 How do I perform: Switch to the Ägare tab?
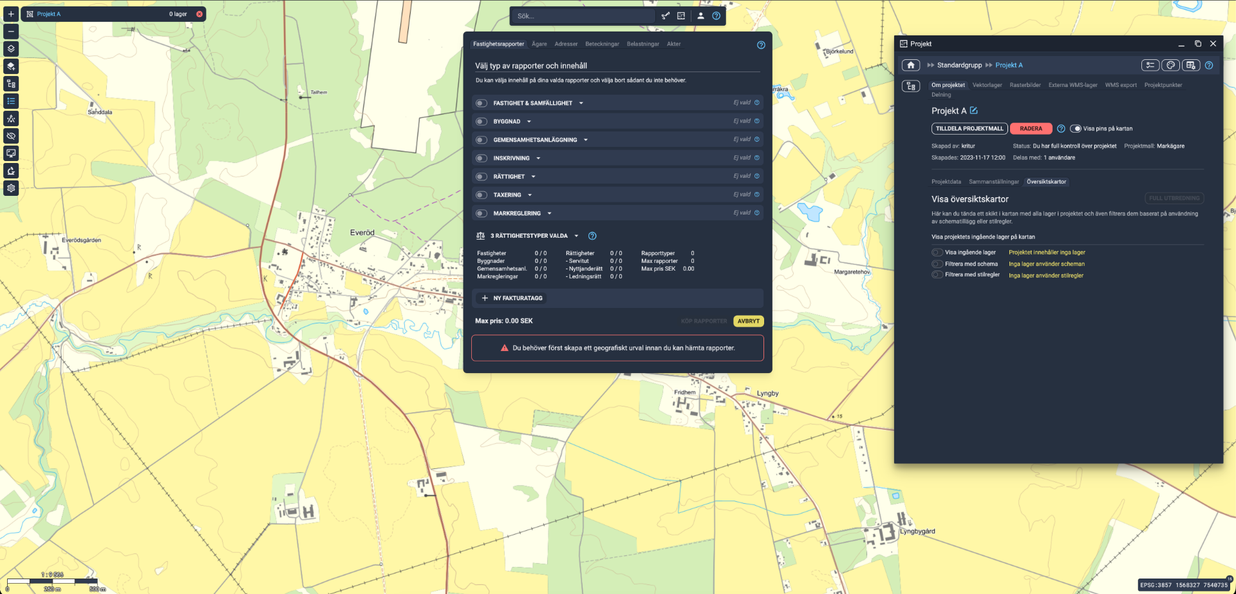pyautogui.click(x=539, y=44)
